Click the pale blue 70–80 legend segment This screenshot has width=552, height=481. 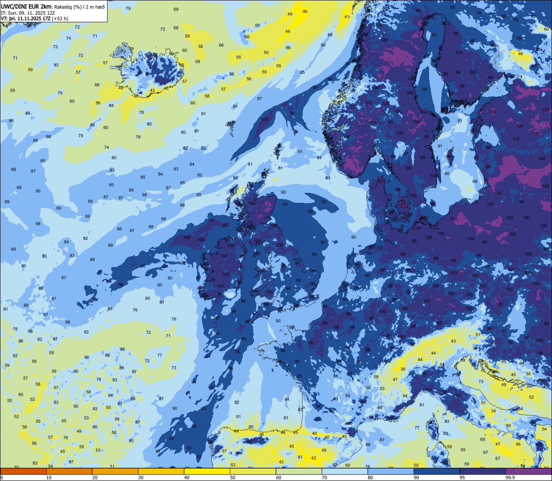(x=345, y=471)
